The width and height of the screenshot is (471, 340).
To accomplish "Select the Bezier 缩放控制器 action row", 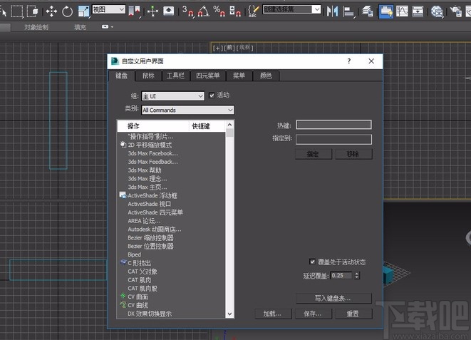I will coord(171,237).
